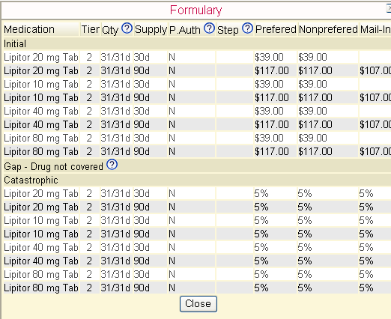Click the Nonprefered column header
Screen dimensions: 391x319
328,29
